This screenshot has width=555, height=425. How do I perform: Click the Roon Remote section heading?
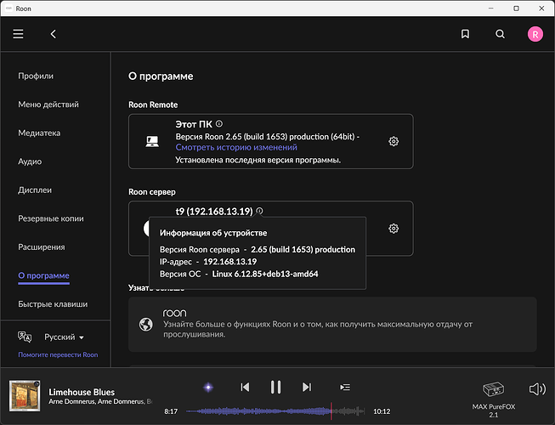click(153, 105)
